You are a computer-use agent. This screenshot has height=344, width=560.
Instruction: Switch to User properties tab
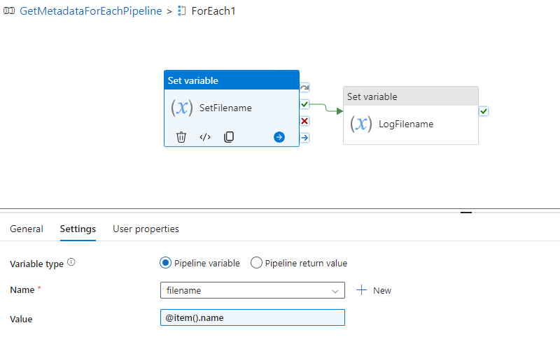tap(146, 229)
